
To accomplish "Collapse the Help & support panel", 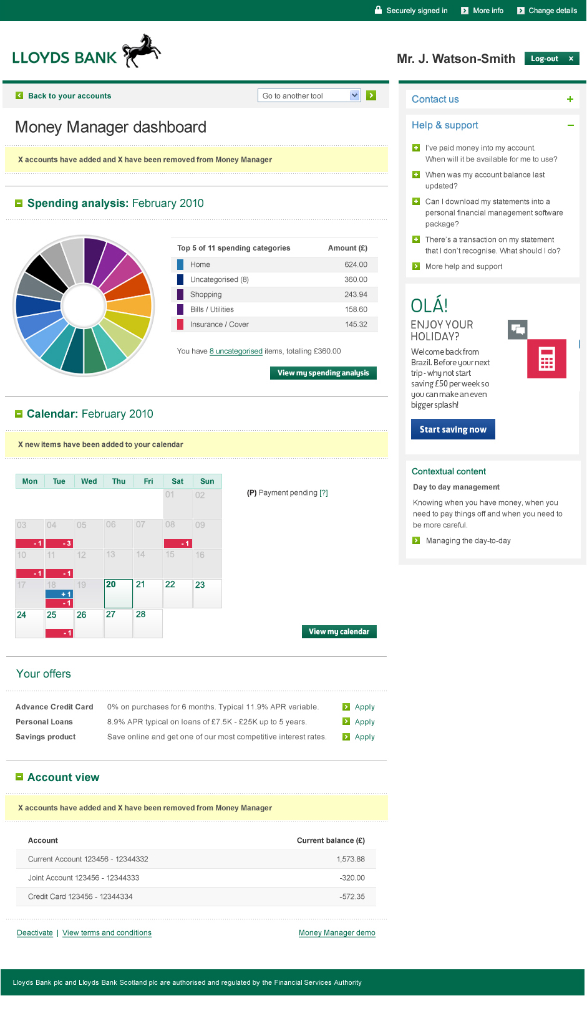I will (570, 125).
